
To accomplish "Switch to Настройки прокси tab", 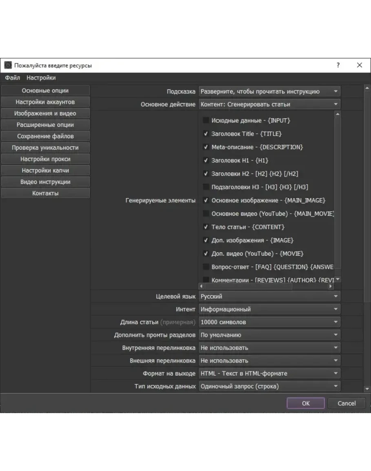I will coord(45,159).
